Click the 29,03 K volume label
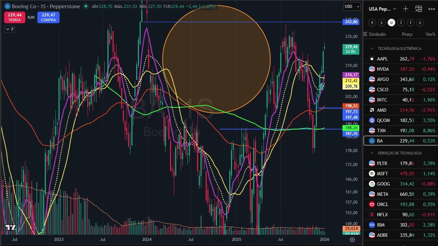Viewport: 438px width, 246px height. [351, 228]
